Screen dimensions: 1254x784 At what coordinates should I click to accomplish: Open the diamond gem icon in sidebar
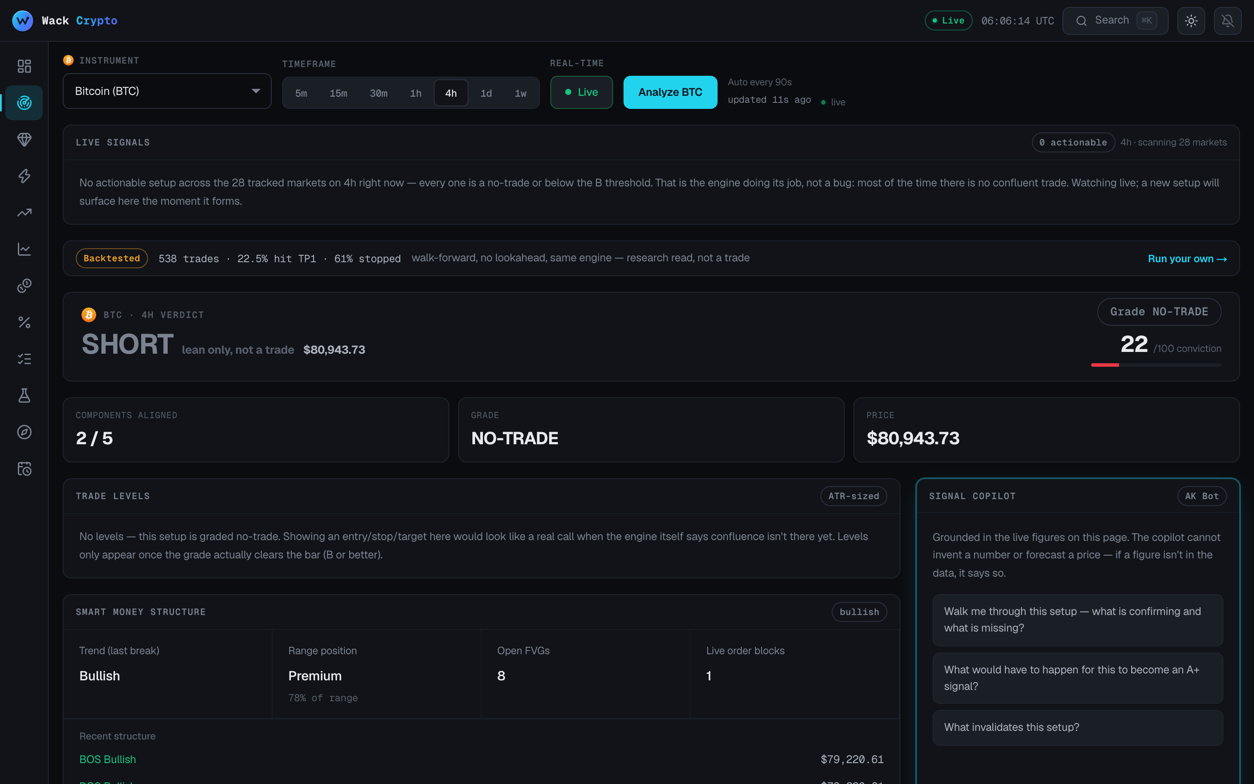(x=24, y=139)
